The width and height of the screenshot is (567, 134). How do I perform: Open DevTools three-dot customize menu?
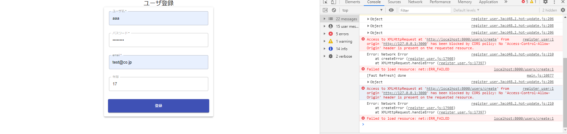click(x=554, y=2)
